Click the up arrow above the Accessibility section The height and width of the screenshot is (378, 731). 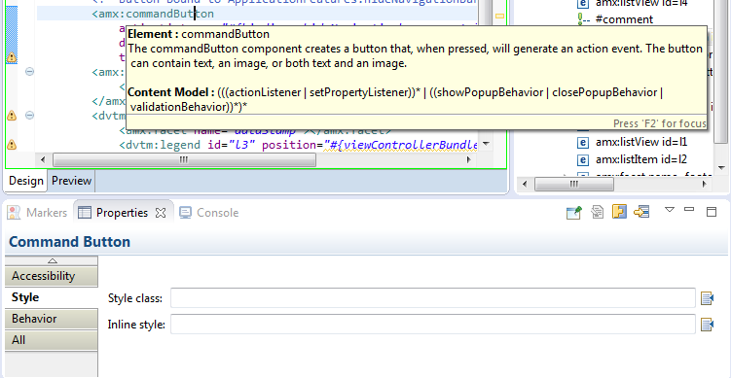pos(53,260)
